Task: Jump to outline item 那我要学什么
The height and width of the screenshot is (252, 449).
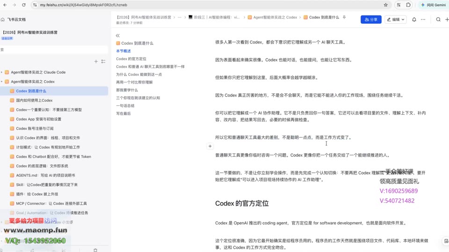Action: click(x=127, y=90)
